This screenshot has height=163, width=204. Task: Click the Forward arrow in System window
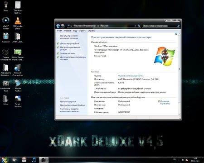pyautogui.click(x=63, y=26)
